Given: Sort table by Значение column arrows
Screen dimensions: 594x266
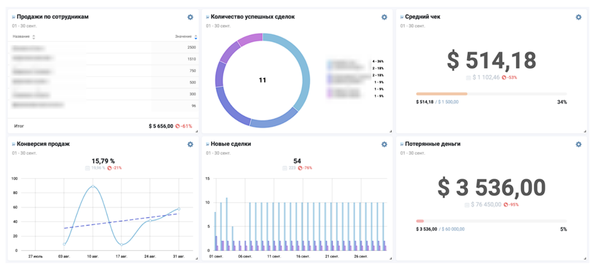Looking at the screenshot, I should pyautogui.click(x=195, y=37).
